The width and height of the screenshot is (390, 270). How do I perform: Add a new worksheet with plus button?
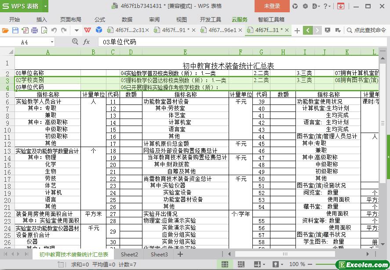(x=180, y=254)
